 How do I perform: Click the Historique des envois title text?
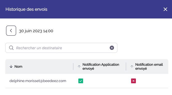tap(26, 9)
